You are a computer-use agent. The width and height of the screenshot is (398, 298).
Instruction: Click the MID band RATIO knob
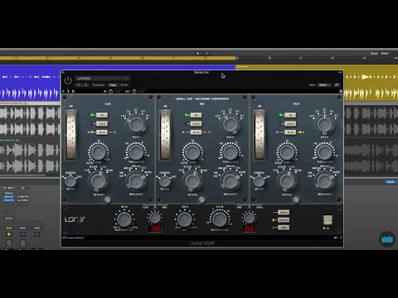(x=231, y=124)
